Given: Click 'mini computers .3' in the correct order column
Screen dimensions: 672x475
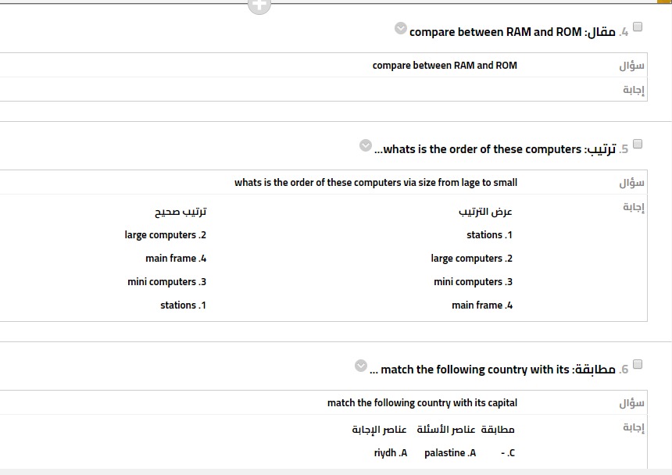Looking at the screenshot, I should 166,282.
